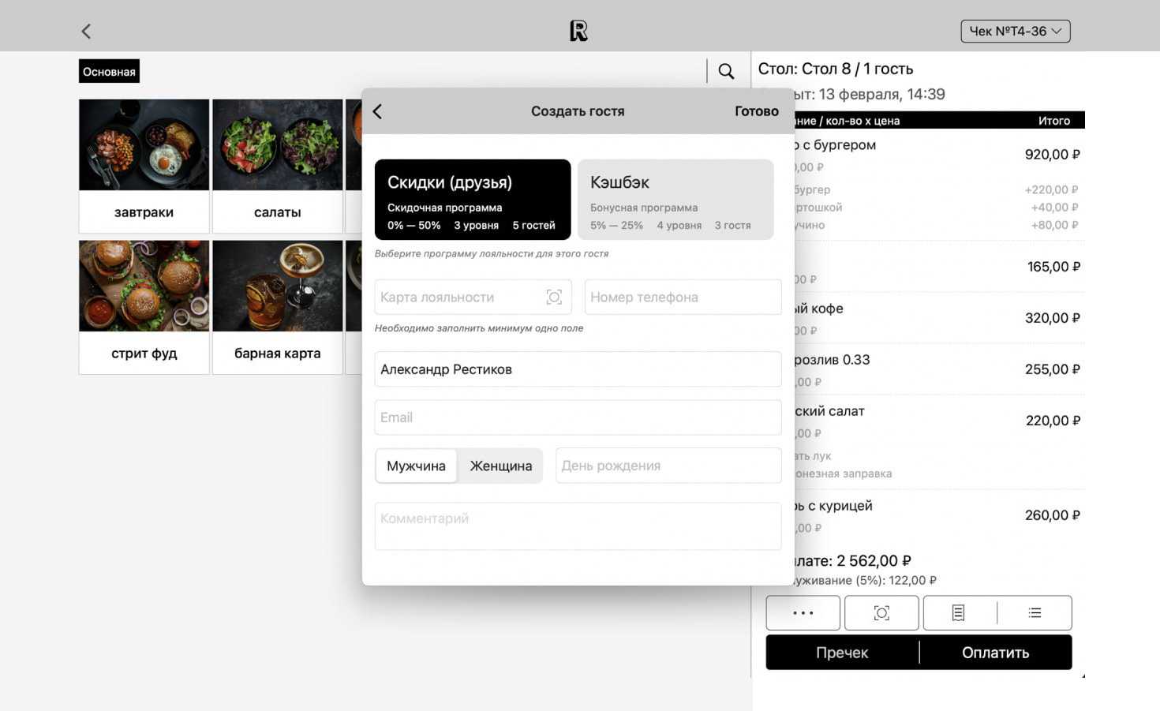Open more actions with three dots button
Viewport: 1160px width, 711px height.
(x=803, y=613)
